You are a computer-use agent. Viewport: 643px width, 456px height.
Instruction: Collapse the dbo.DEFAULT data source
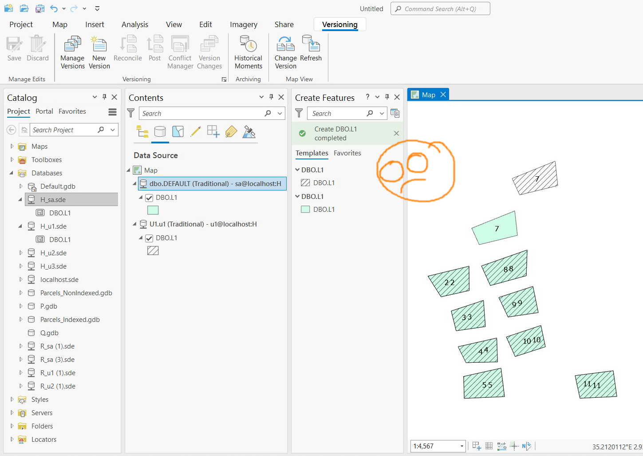[134, 183]
